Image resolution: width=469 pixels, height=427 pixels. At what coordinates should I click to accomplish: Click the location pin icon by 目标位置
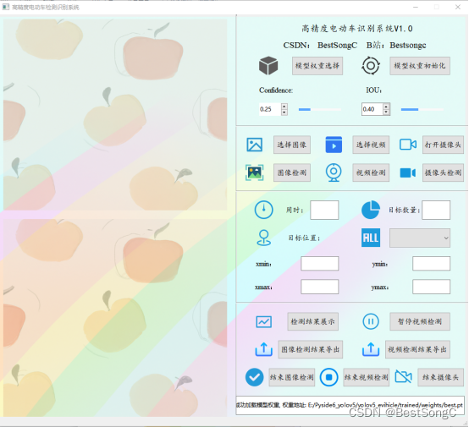[264, 238]
